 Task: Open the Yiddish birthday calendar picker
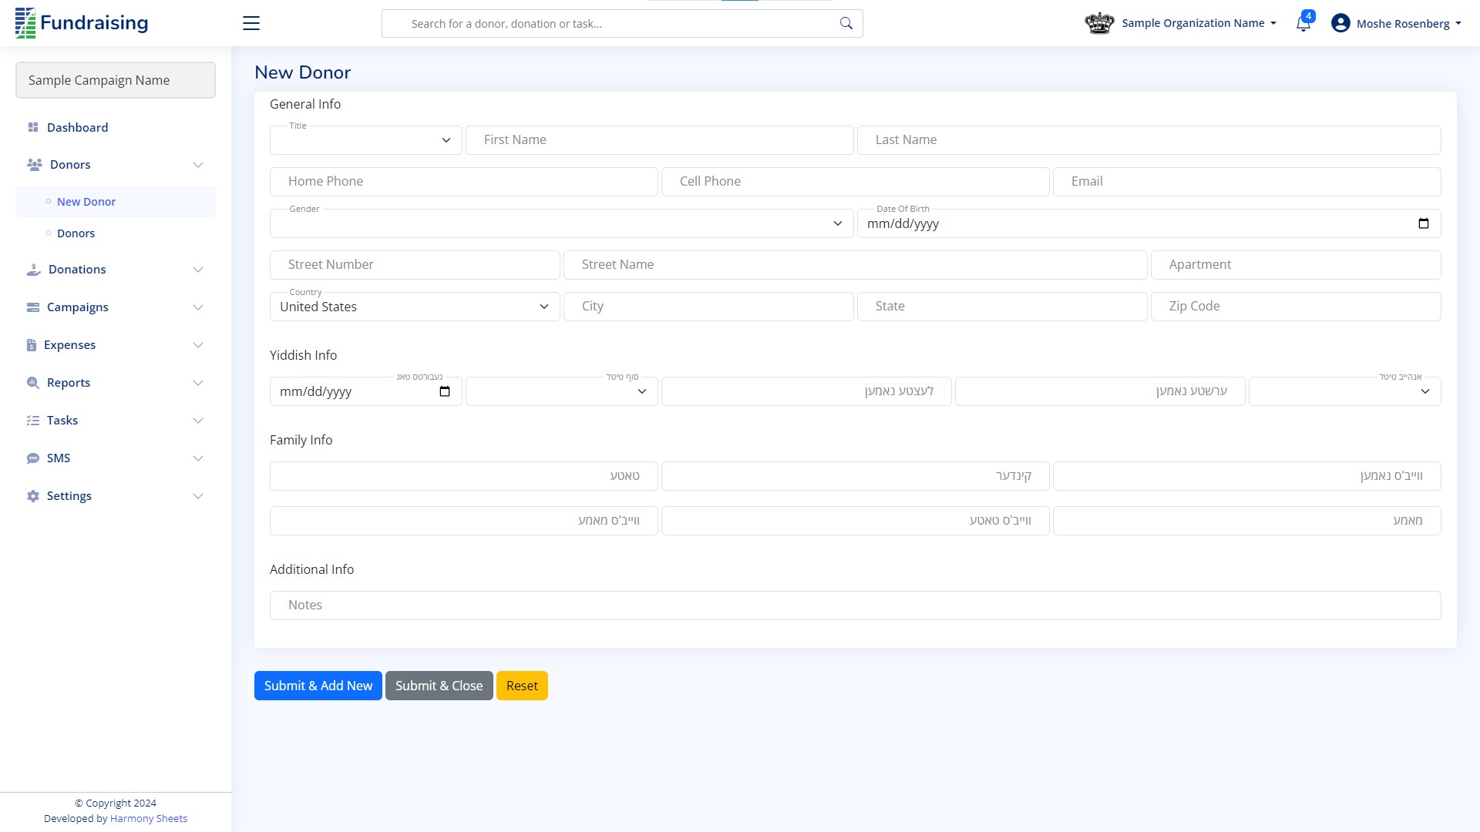pyautogui.click(x=445, y=391)
